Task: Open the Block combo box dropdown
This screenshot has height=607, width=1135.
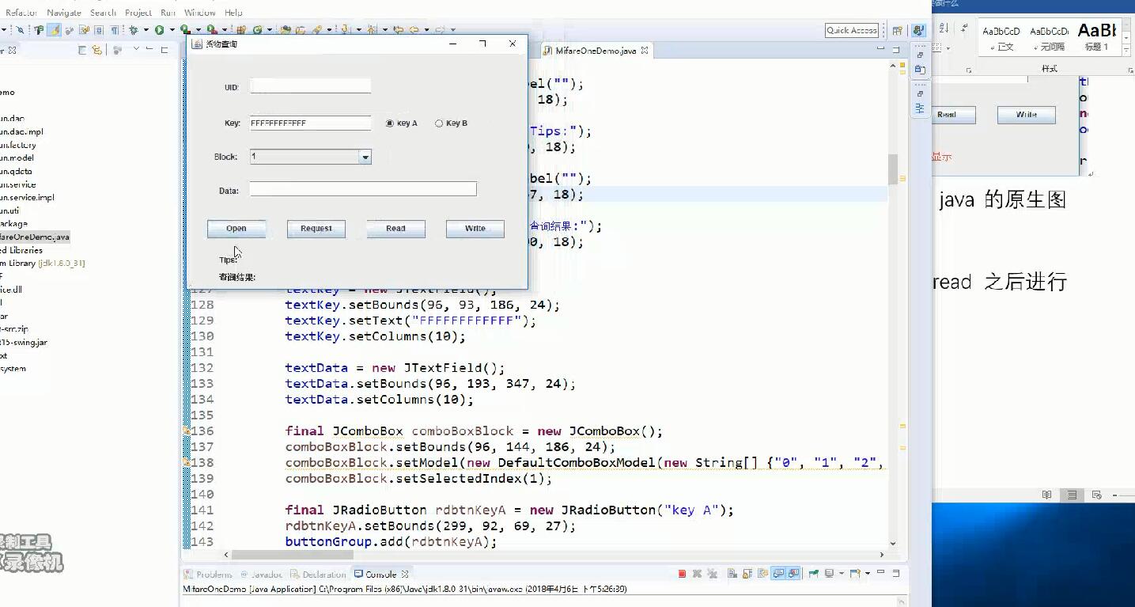Action: [365, 157]
